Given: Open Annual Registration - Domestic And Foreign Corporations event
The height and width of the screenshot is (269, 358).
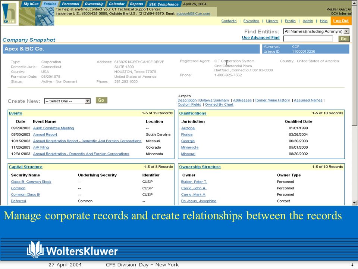Looking at the screenshot, I should tap(81, 154).
